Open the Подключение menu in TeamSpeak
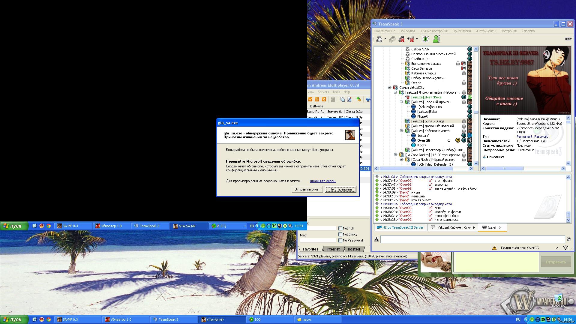The width and height of the screenshot is (576, 324). point(384,31)
